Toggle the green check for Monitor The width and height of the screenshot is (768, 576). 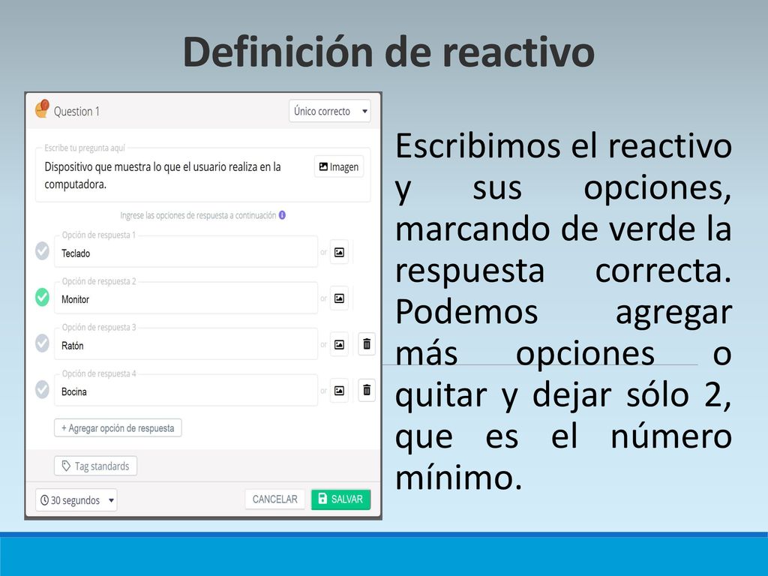coord(42,297)
